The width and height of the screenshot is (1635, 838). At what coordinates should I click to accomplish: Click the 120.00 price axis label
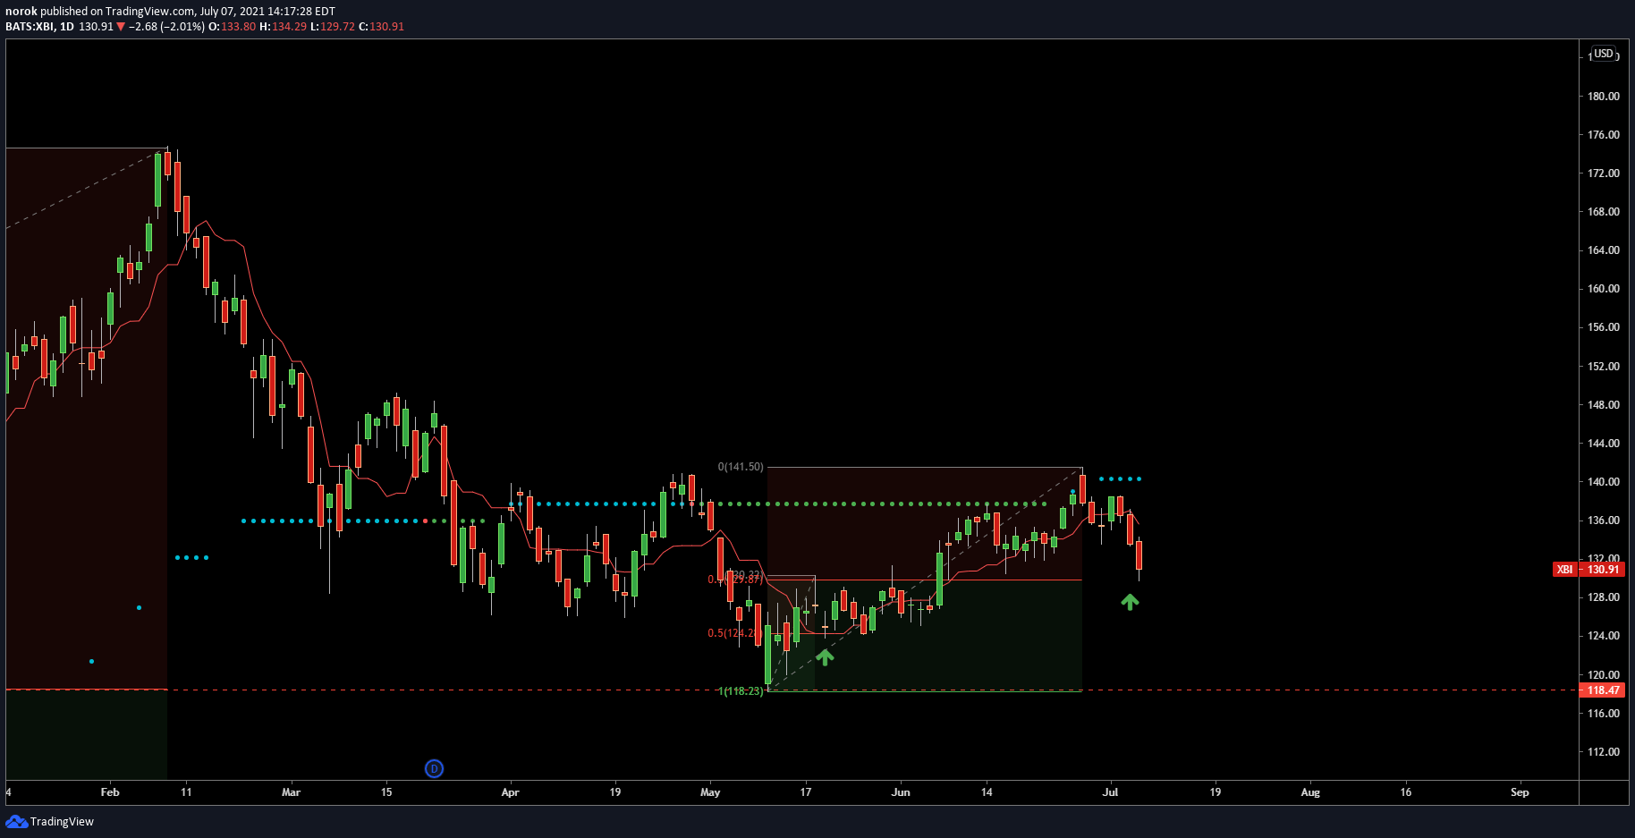point(1604,674)
